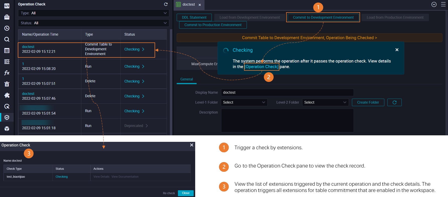The height and width of the screenshot is (197, 448).
Task: Switch to the doctest tab
Action: point(189,4)
